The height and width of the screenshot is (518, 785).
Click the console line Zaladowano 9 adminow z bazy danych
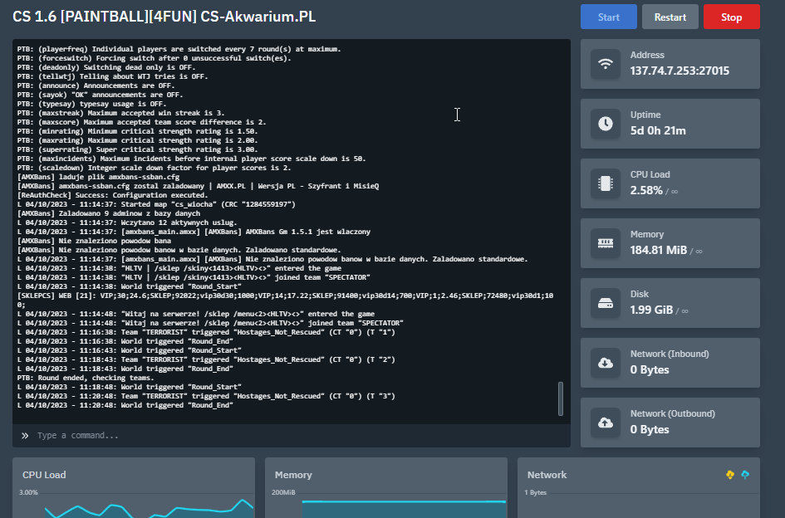point(109,213)
